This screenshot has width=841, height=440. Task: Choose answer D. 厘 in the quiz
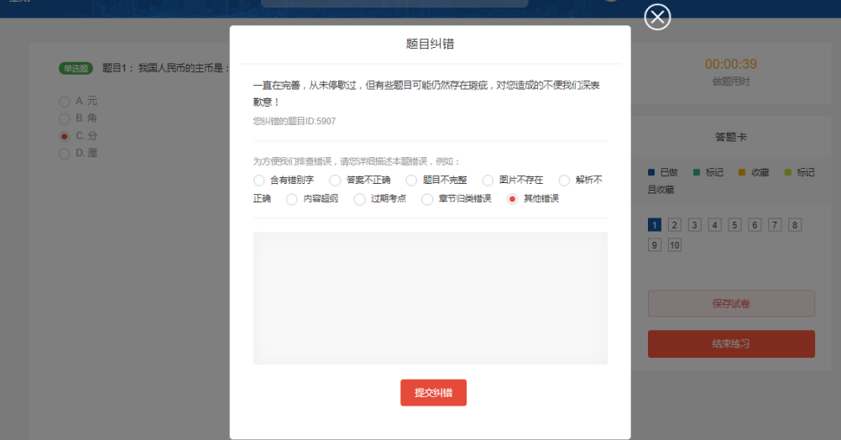[x=65, y=154]
